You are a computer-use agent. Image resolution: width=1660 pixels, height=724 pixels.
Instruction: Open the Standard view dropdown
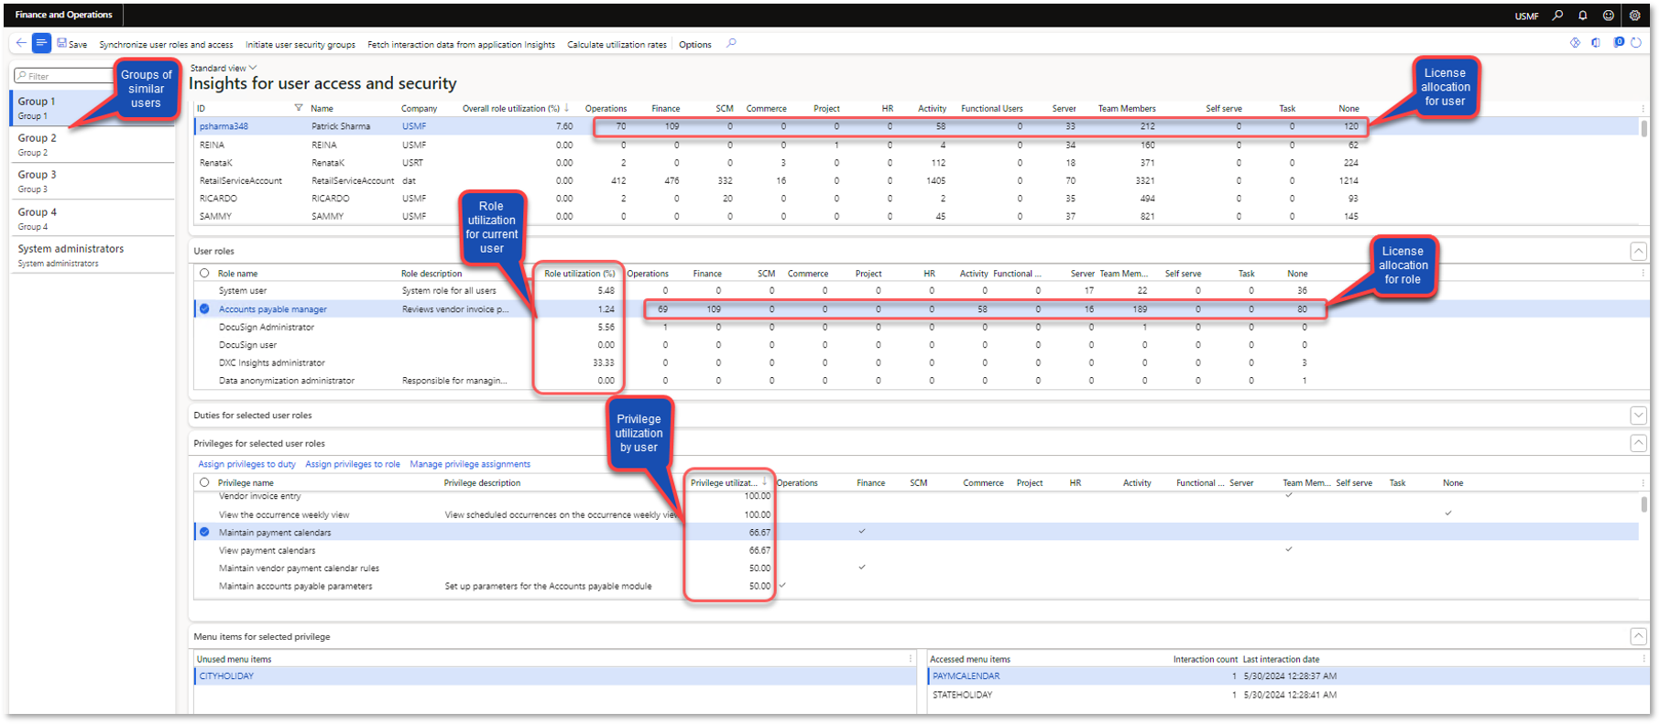(x=224, y=68)
